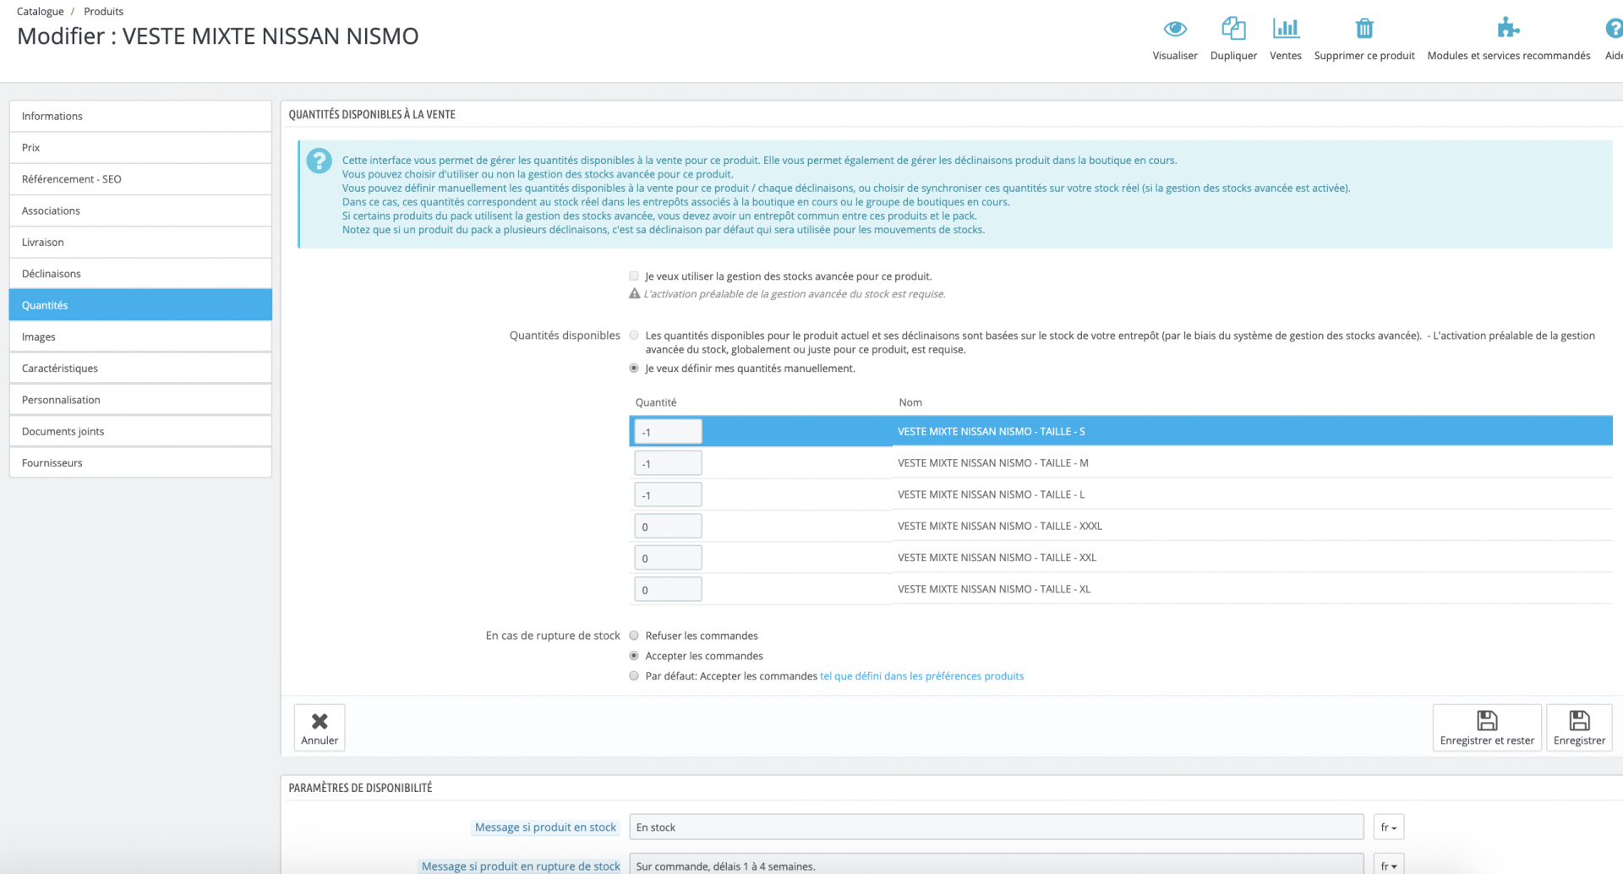
Task: Select warehouse-based quantities radio option
Action: [634, 336]
